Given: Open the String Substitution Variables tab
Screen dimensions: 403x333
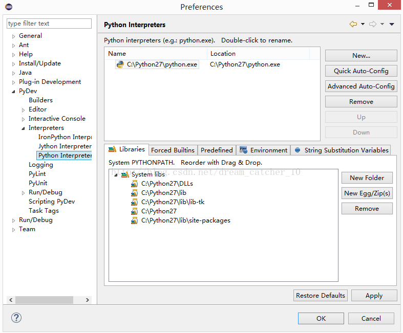Looking at the screenshot, I should (342, 150).
